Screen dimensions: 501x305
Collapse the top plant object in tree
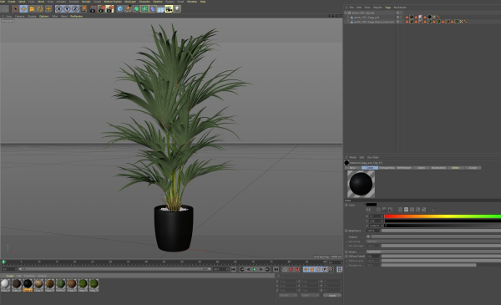[346, 13]
